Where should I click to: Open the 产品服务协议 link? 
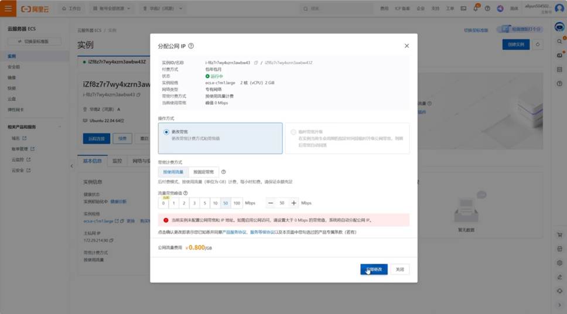[235, 233]
